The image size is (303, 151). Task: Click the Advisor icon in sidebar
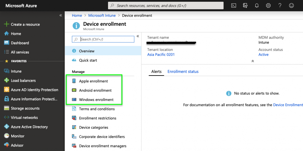click(x=7, y=145)
